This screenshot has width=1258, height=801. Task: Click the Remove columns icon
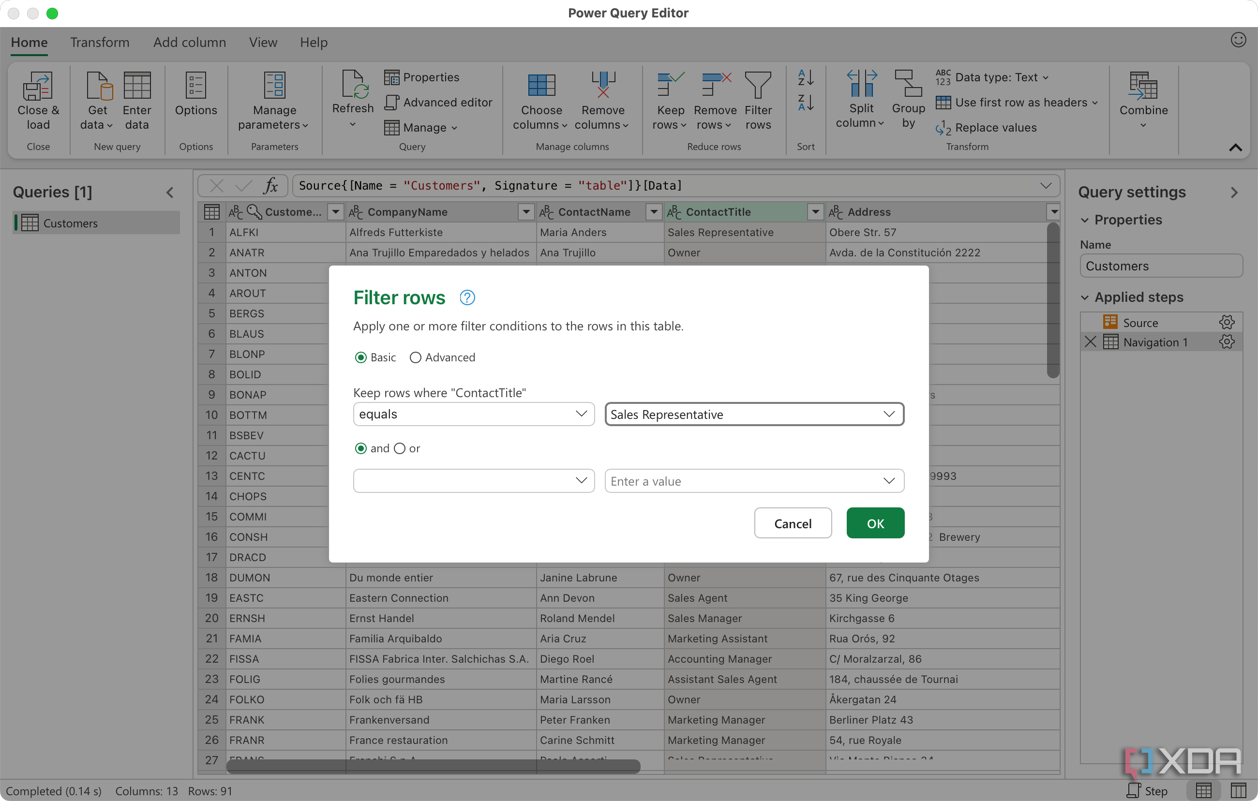[603, 86]
